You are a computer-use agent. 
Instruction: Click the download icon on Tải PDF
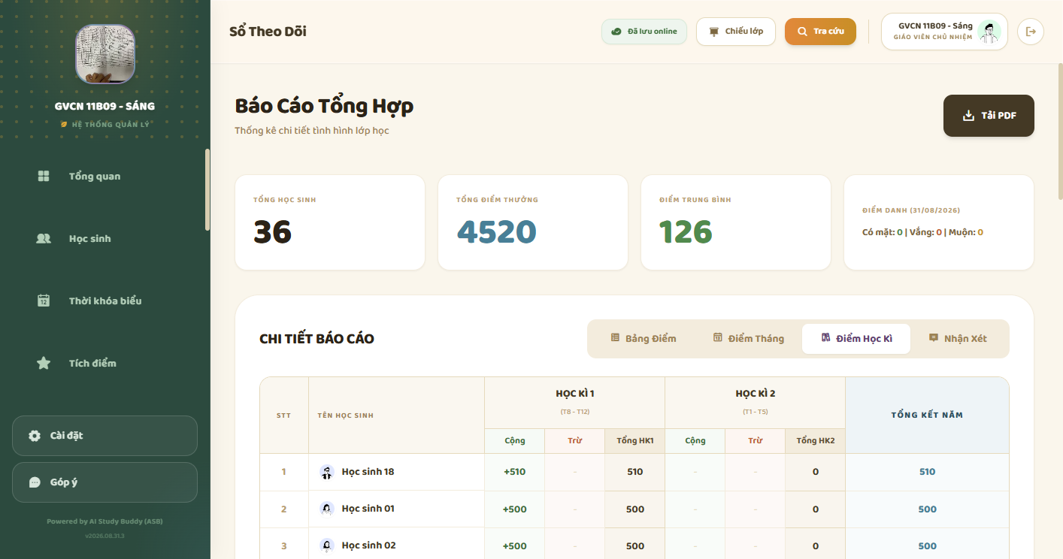point(968,116)
